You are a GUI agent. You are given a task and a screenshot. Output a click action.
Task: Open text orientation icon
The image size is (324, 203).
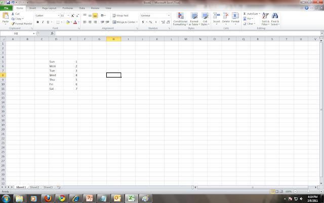[x=102, y=16]
